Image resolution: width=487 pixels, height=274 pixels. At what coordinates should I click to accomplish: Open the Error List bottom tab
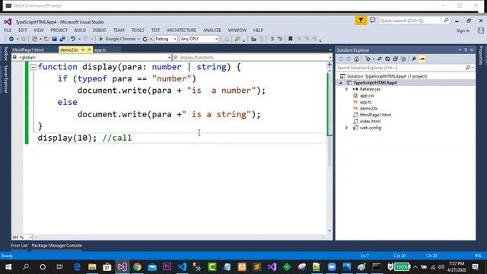19,245
